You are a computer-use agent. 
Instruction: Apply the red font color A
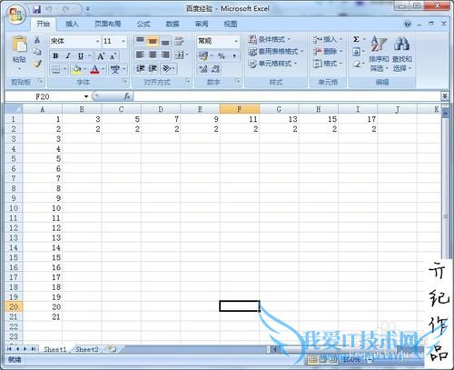coord(94,69)
